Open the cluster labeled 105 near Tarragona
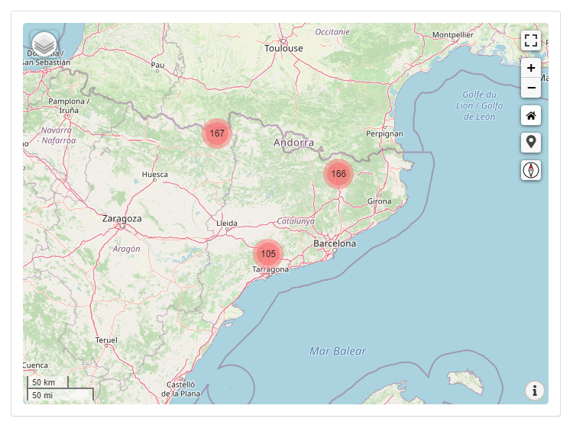This screenshot has height=428, width=573. (268, 254)
